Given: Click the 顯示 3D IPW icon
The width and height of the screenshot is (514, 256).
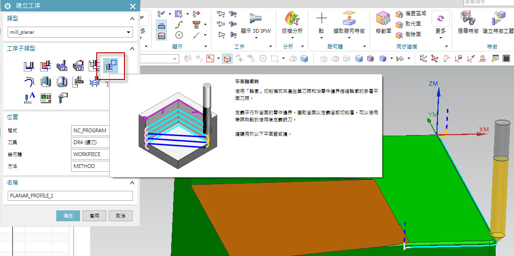Looking at the screenshot, I should pos(255,20).
